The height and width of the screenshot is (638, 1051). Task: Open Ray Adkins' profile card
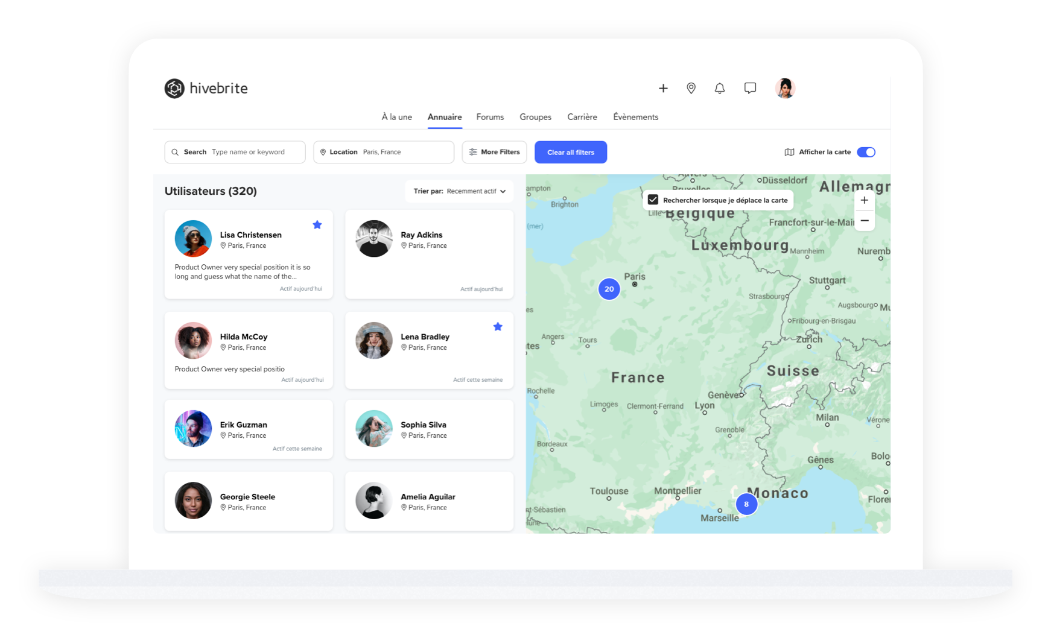click(428, 253)
